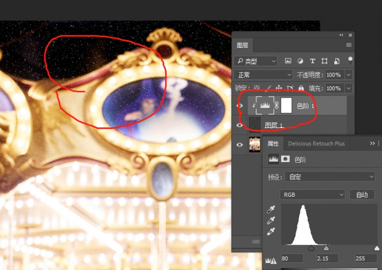Toggle the layer filter on/off switch
Viewport: 382px width, 270px height.
351,61
